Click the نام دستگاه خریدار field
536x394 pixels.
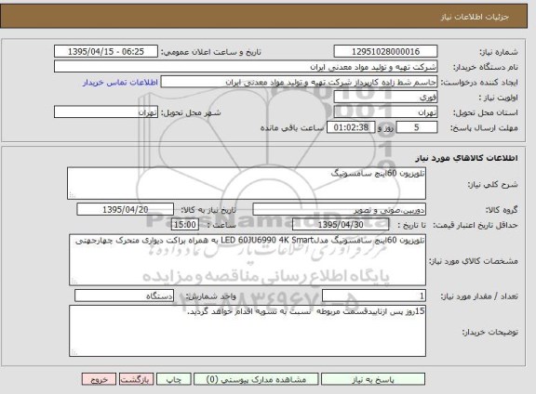[x=246, y=67]
